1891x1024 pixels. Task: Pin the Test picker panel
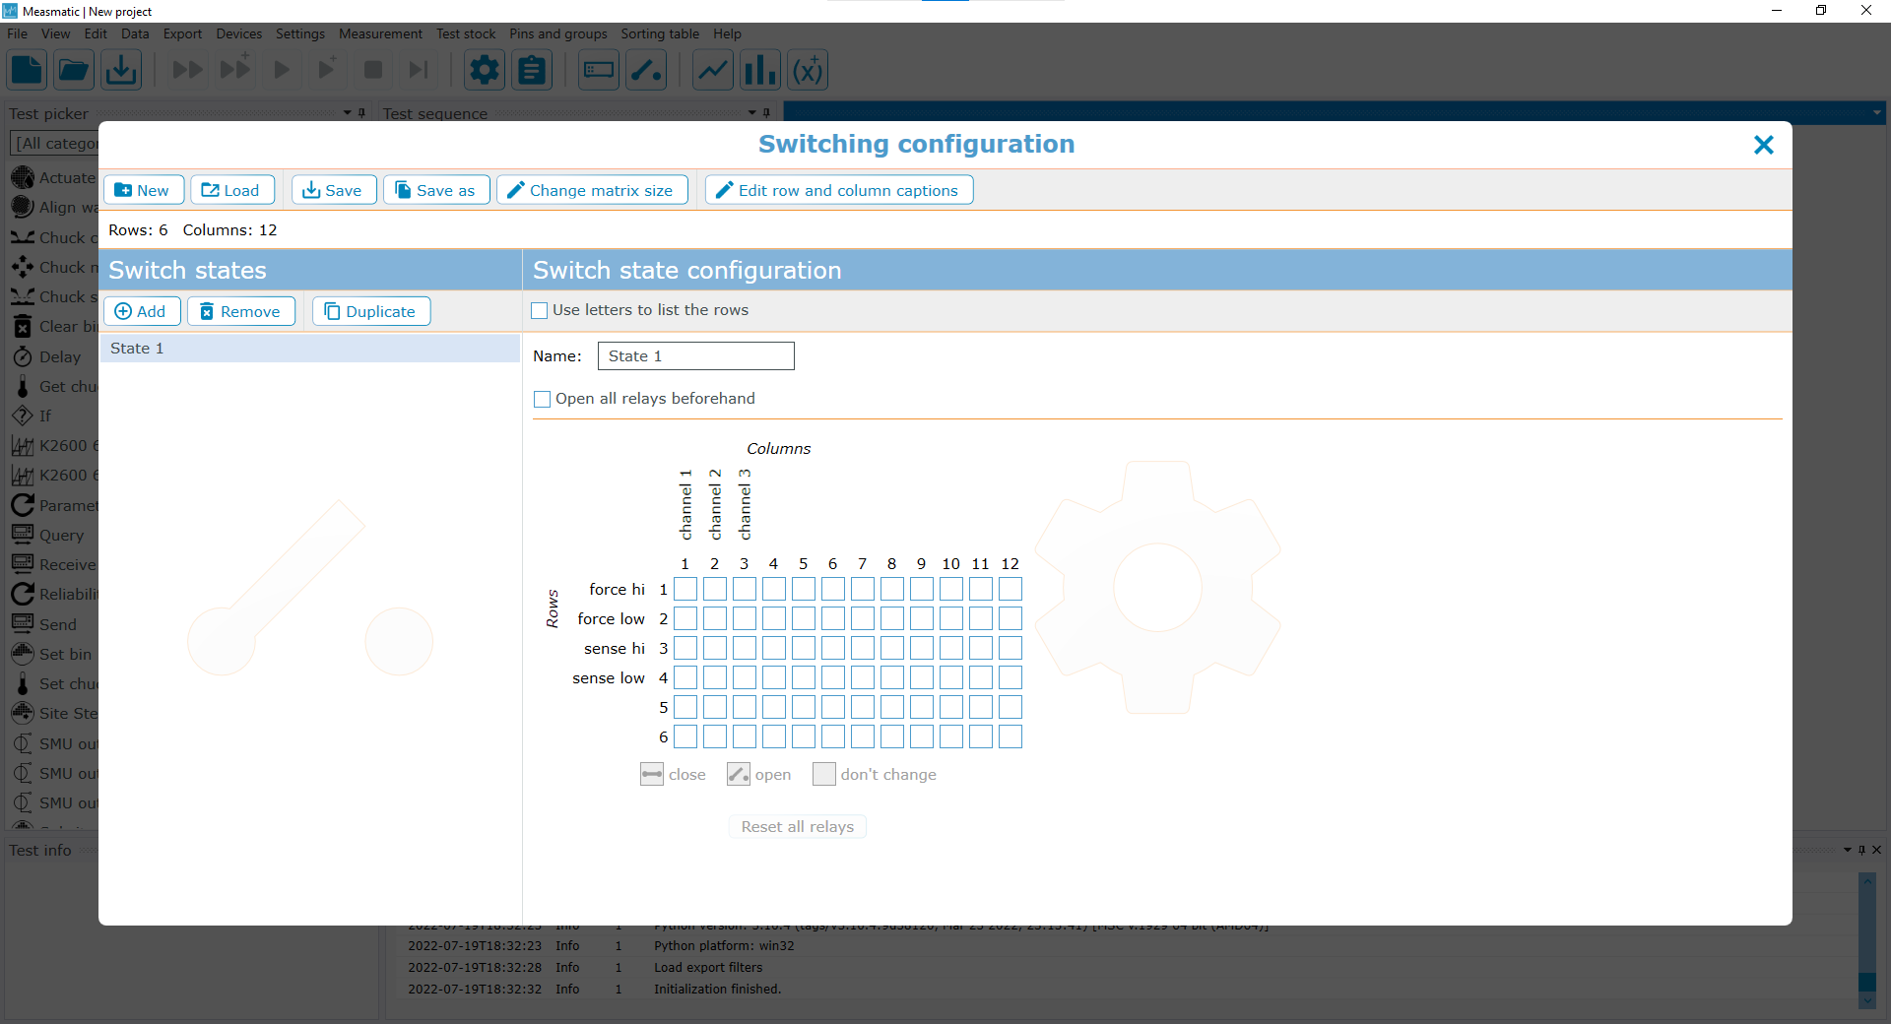[x=361, y=113]
